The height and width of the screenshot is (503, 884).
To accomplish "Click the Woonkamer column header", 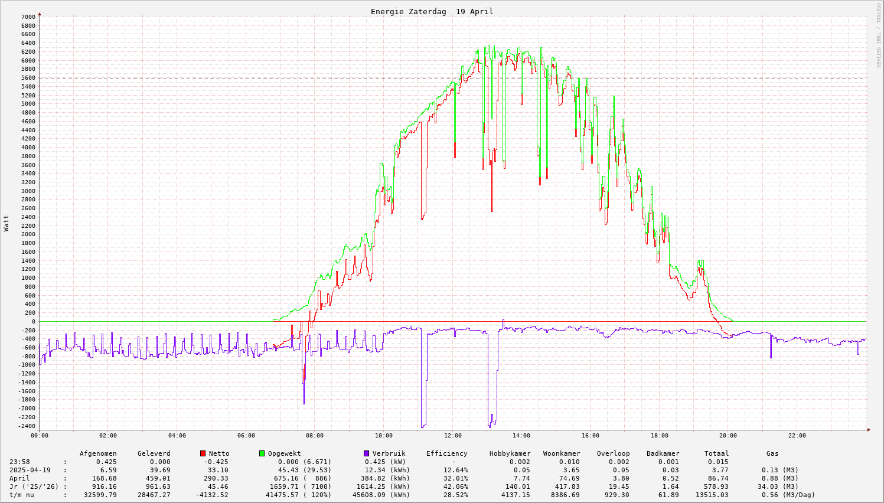I will pyautogui.click(x=562, y=453).
